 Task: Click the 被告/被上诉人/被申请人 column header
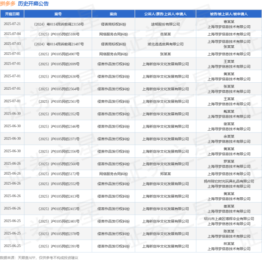tap(229, 14)
